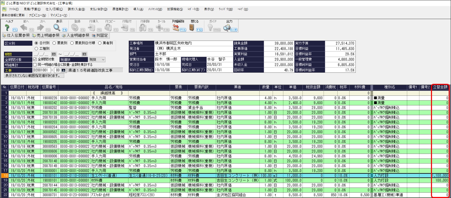Screen dimensions: 451x198
Task: Uncheck the 全期間対象 checkbox
Action: [35, 59]
